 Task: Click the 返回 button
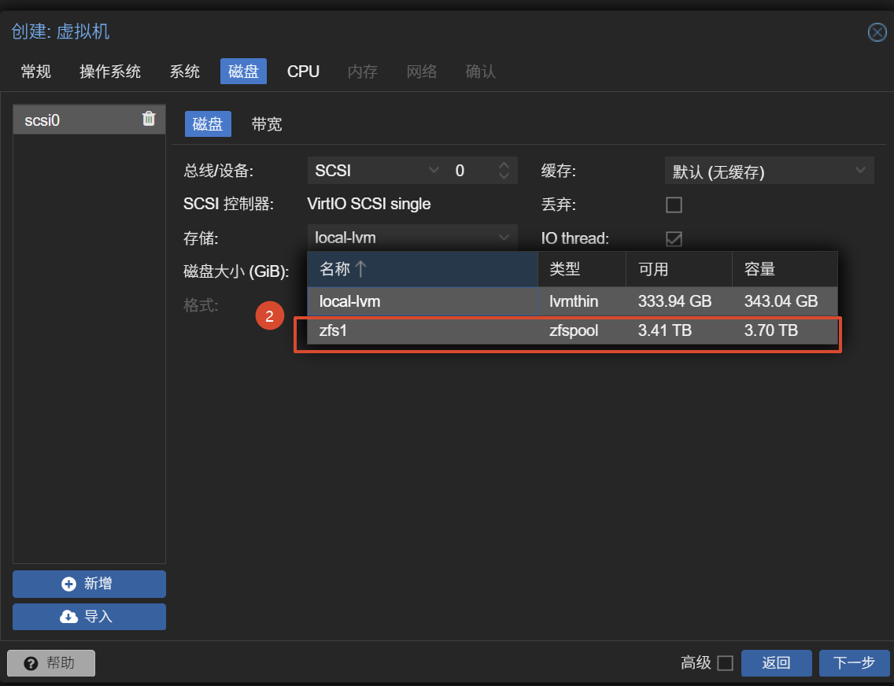click(776, 662)
